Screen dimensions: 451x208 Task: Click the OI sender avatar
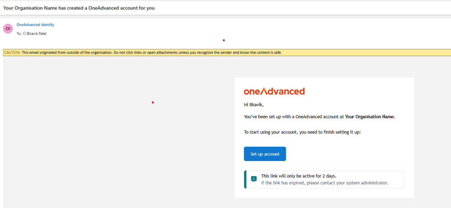pyautogui.click(x=8, y=29)
